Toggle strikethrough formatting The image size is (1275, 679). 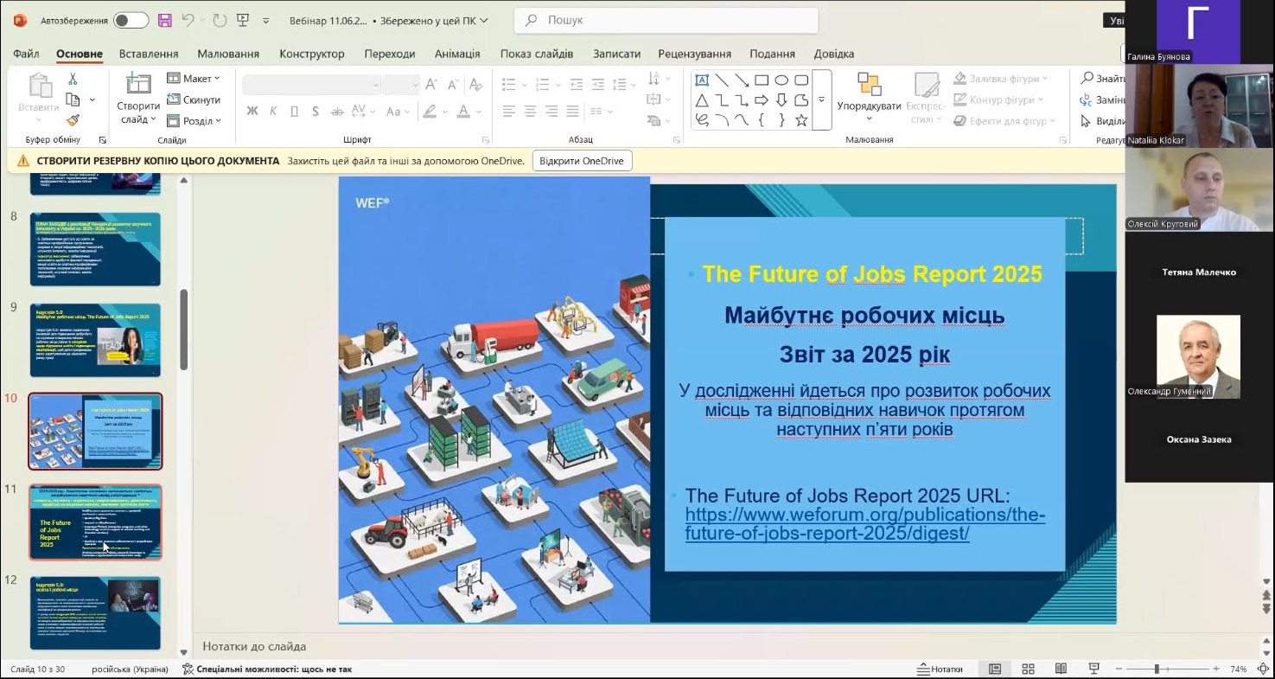(x=336, y=111)
